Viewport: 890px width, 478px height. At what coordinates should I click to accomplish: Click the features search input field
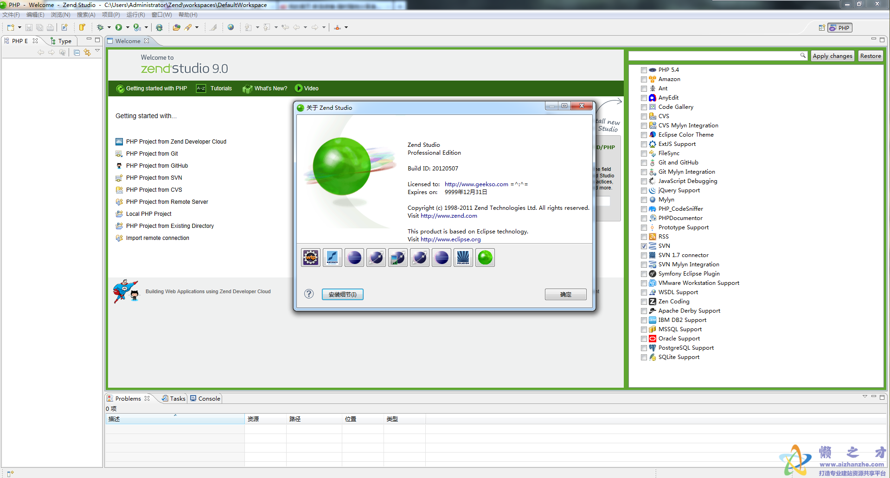(717, 56)
